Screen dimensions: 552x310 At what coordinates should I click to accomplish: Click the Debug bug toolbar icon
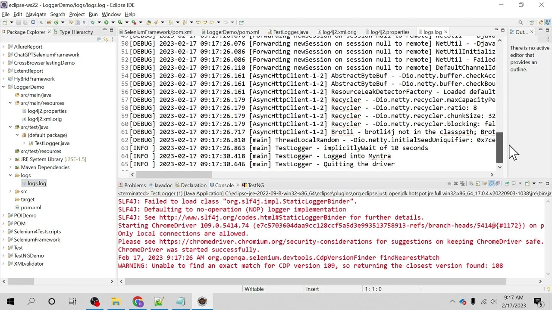tap(93, 22)
